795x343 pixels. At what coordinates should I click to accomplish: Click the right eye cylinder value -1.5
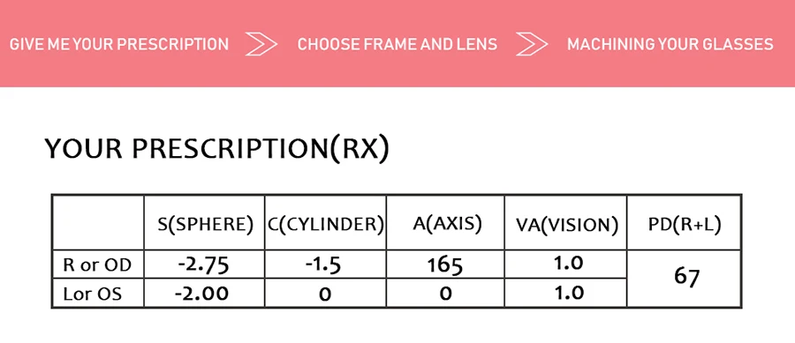pos(323,265)
